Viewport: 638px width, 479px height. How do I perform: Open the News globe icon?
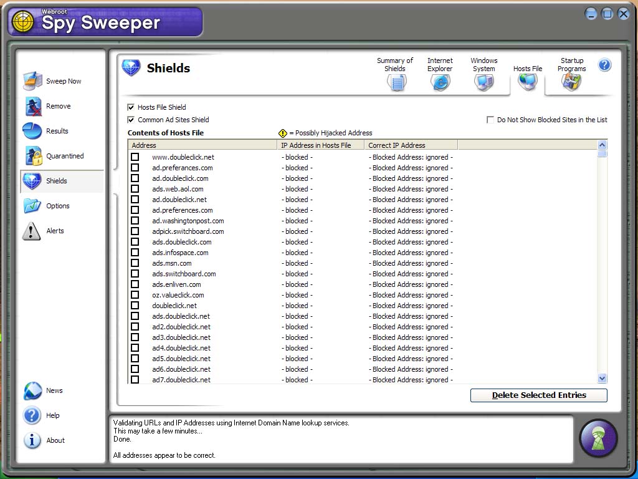coord(32,390)
